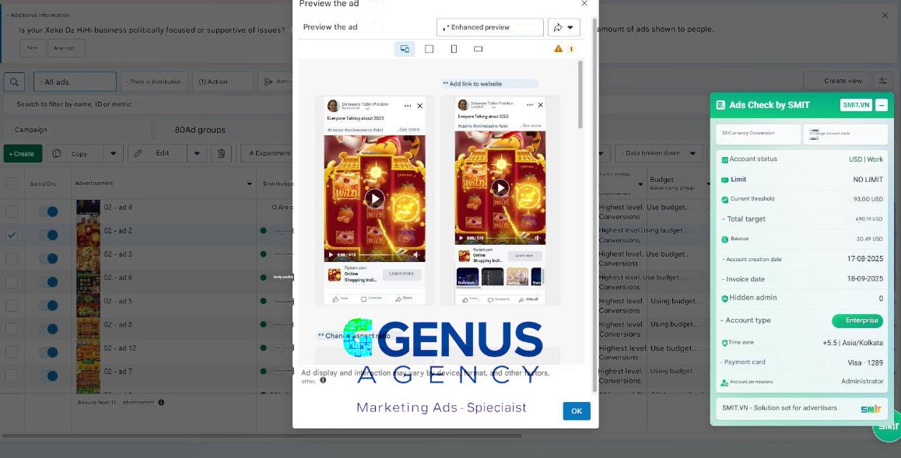This screenshot has width=901, height=458.
Task: Click the SMIT.VN badge button
Action: tap(856, 105)
